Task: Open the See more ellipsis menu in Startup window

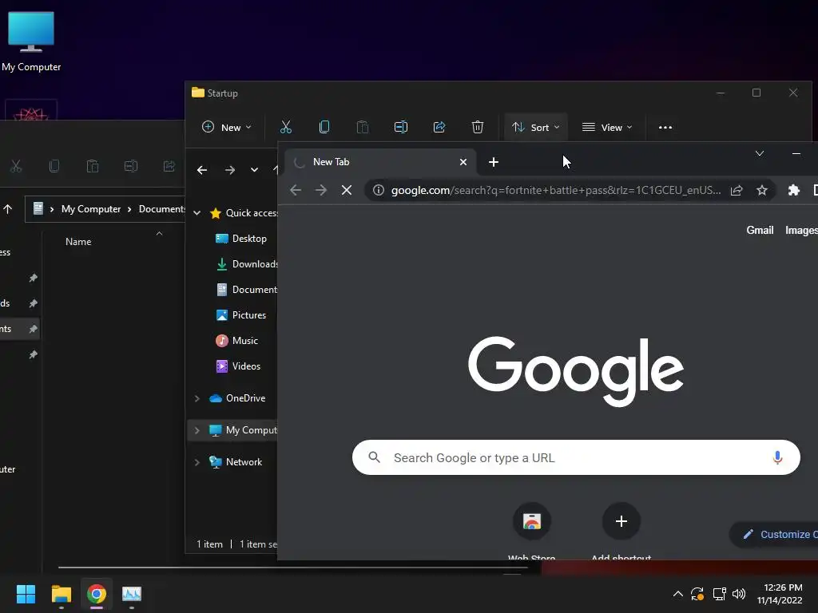Action: (x=665, y=127)
